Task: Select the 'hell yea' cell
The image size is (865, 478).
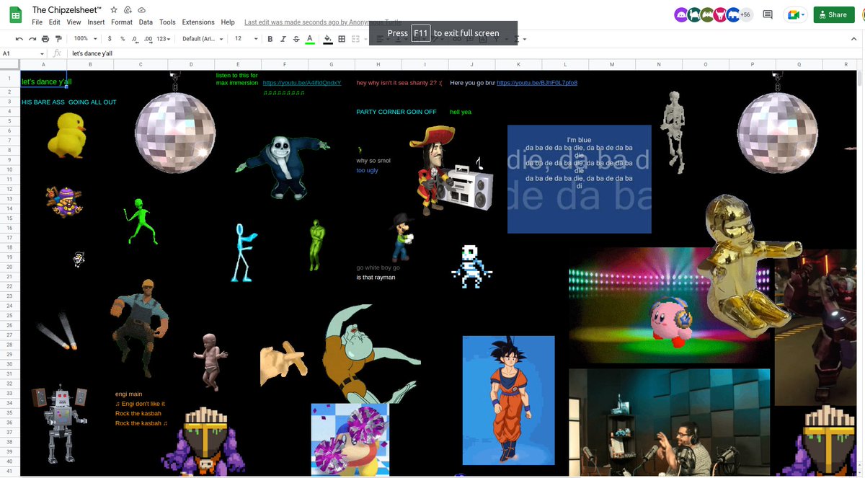Action: [x=461, y=112]
